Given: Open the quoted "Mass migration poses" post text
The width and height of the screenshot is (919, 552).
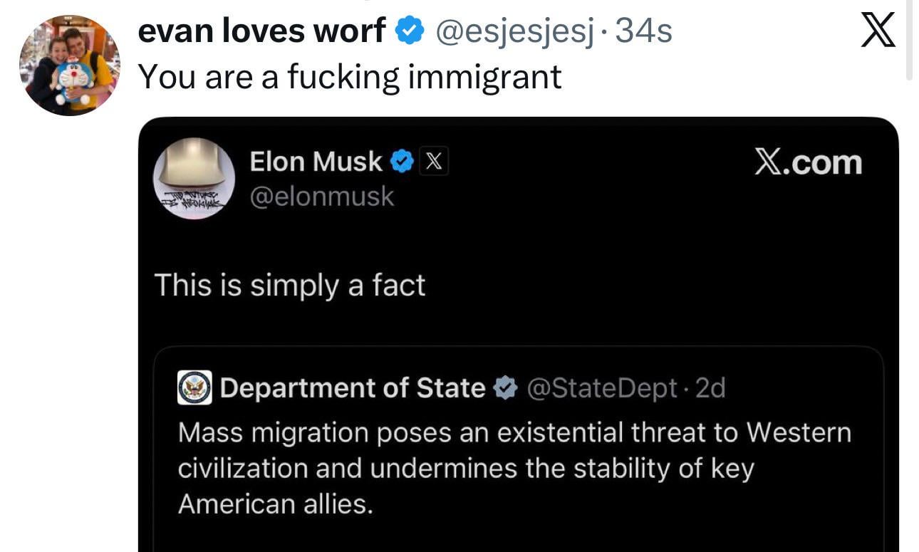Looking at the screenshot, I should pyautogui.click(x=513, y=468).
